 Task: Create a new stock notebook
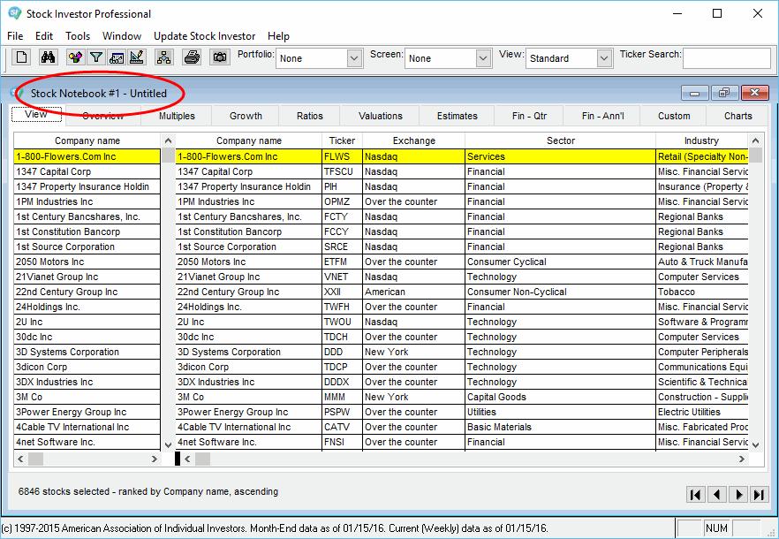click(22, 57)
